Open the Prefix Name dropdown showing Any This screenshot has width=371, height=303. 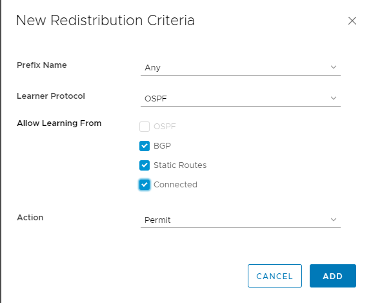241,68
